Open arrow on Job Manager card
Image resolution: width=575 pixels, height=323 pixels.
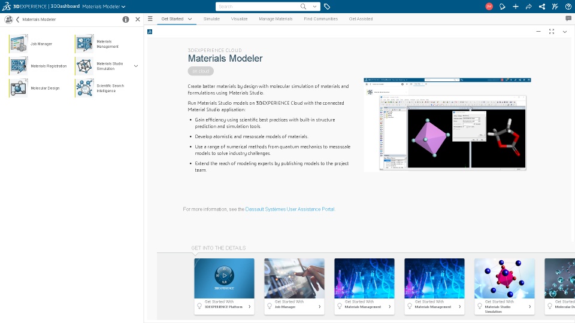coord(320,306)
